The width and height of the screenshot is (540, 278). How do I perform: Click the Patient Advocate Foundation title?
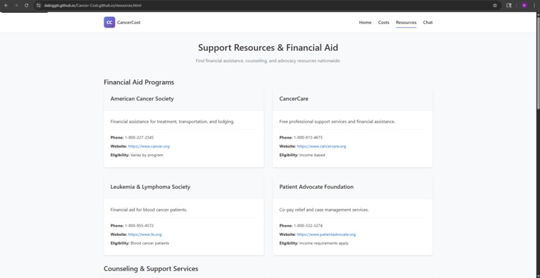pyautogui.click(x=316, y=187)
